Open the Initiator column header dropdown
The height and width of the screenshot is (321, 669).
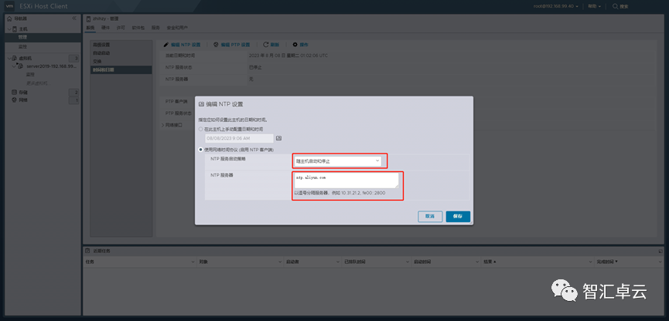coord(336,262)
